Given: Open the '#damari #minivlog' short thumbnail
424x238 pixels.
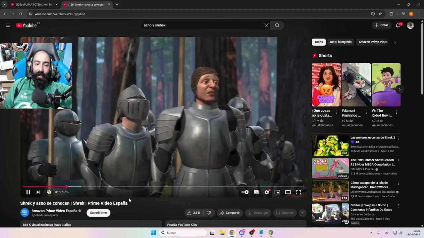Looking at the screenshot, I should 356,85.
